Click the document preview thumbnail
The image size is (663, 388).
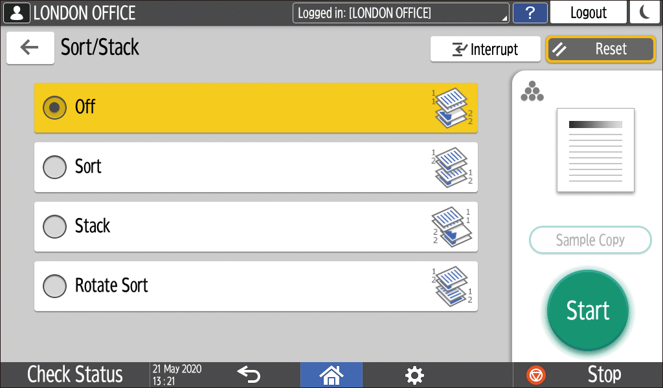[596, 150]
